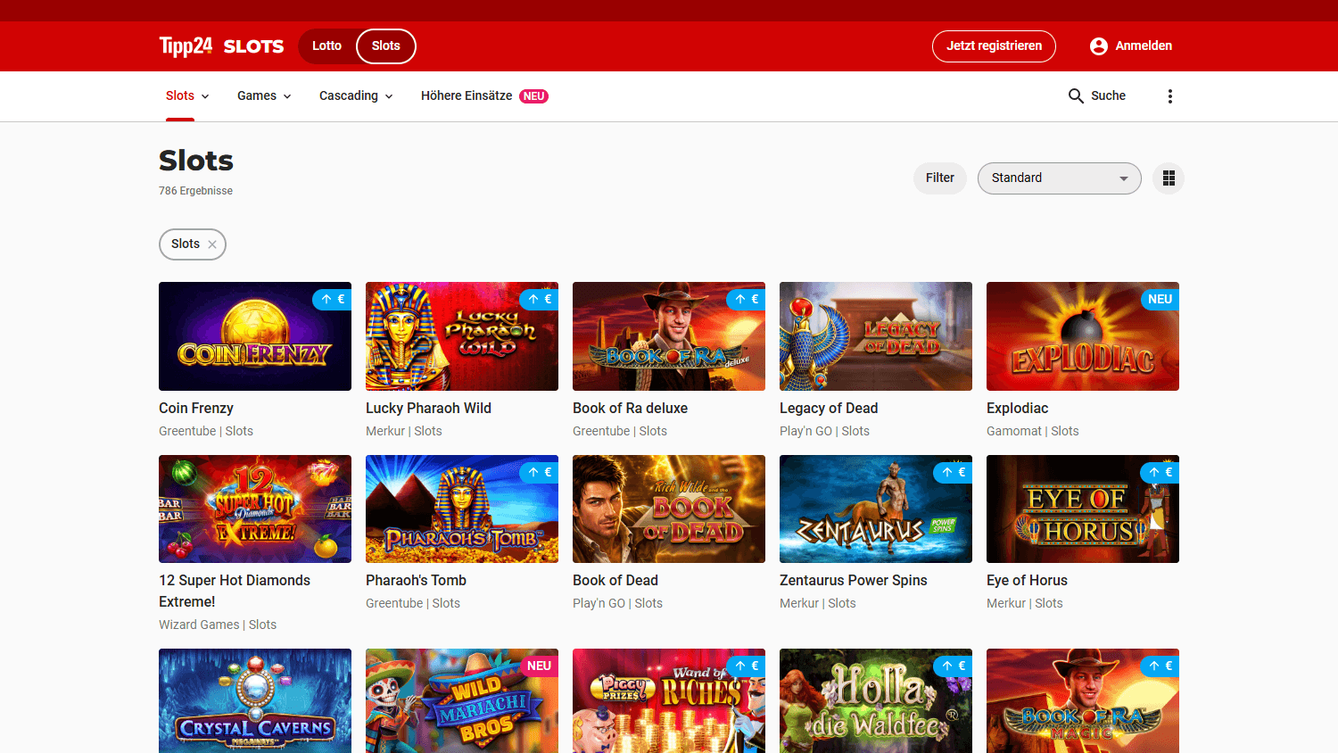Open the Book of Ra Magic thumbnail
This screenshot has height=753, width=1338.
click(1083, 701)
